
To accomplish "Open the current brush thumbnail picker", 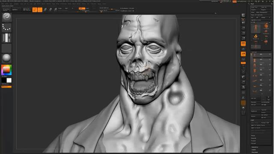I will coord(7,17).
